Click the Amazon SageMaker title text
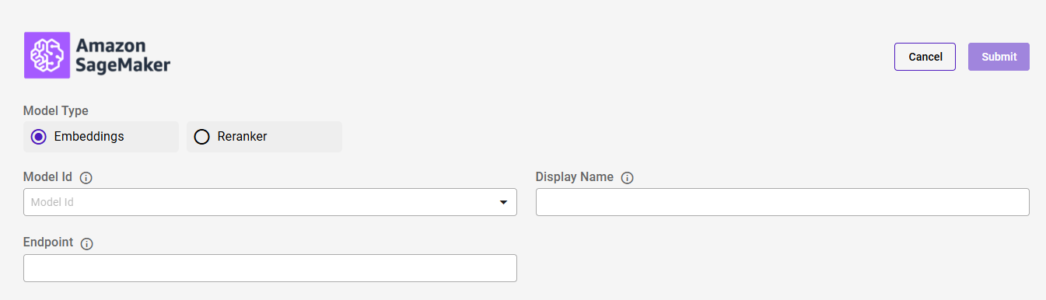 click(x=123, y=55)
